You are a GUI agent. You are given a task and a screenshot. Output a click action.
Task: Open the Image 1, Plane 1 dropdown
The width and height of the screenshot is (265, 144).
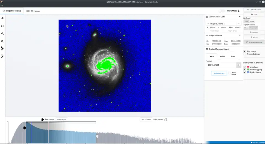tap(224, 24)
